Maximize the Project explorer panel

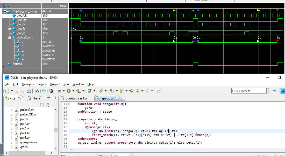pos(54,98)
